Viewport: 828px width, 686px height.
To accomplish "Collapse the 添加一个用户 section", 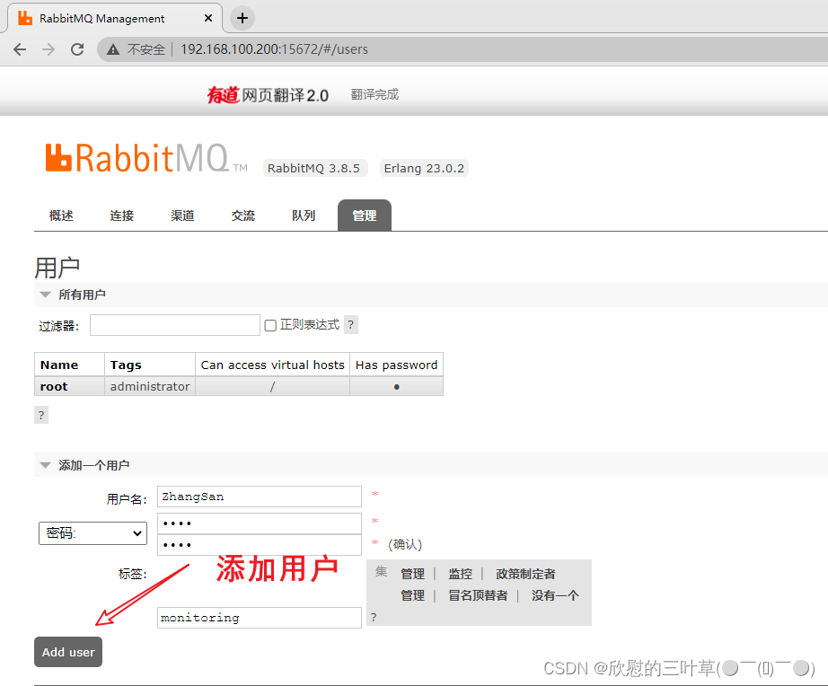I will [84, 465].
